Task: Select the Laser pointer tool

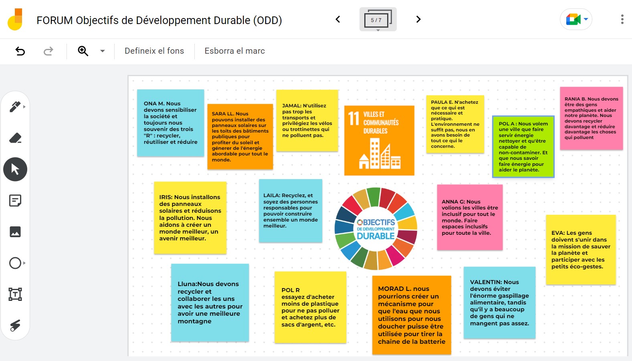Action: (15, 325)
